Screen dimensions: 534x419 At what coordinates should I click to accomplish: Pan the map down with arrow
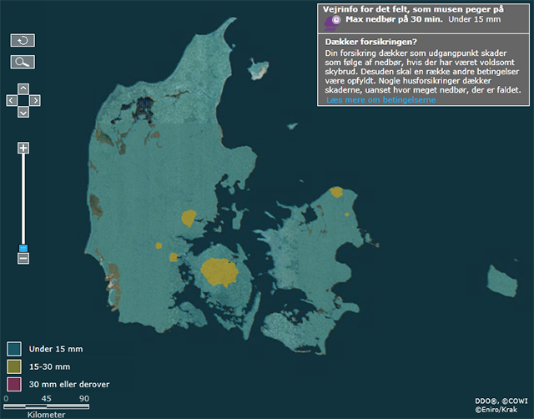pyautogui.click(x=23, y=112)
